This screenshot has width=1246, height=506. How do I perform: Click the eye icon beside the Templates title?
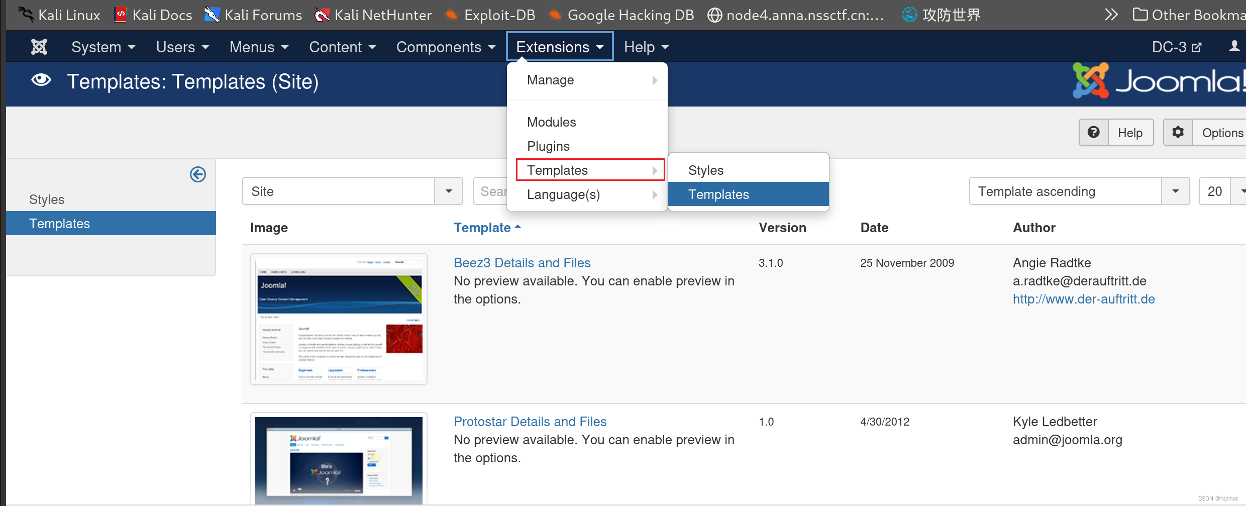(41, 80)
